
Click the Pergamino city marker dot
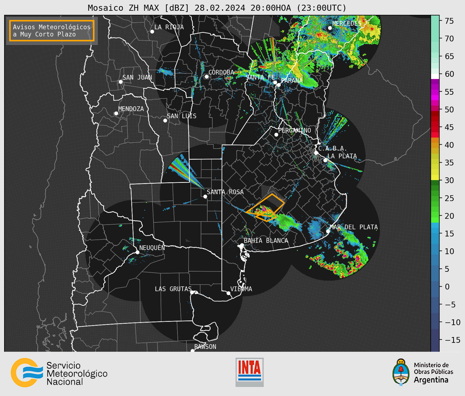[276, 135]
